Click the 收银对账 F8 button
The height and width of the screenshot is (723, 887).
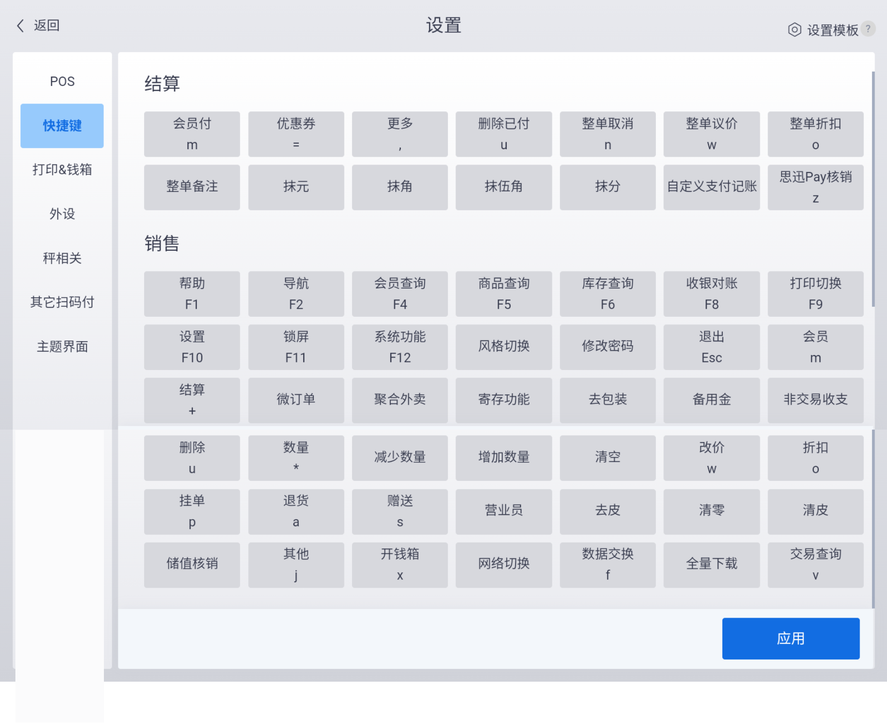tap(711, 294)
